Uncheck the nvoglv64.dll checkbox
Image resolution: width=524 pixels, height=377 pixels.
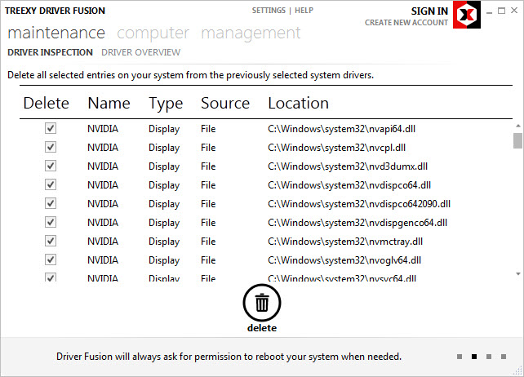51,259
